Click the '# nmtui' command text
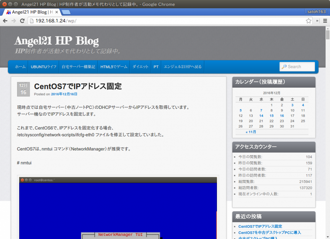 click(24, 163)
